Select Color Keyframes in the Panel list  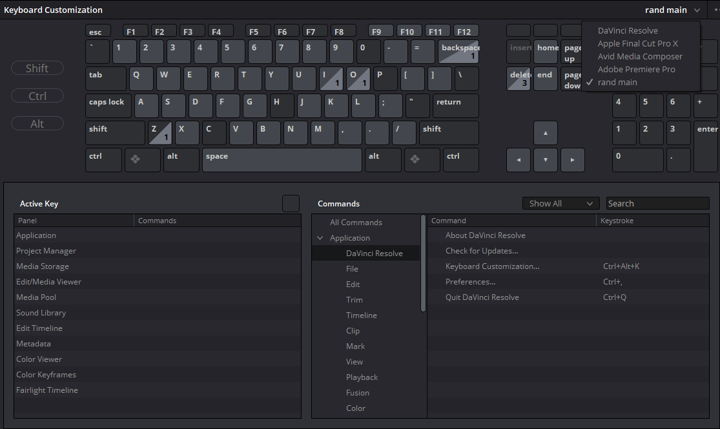(158, 375)
